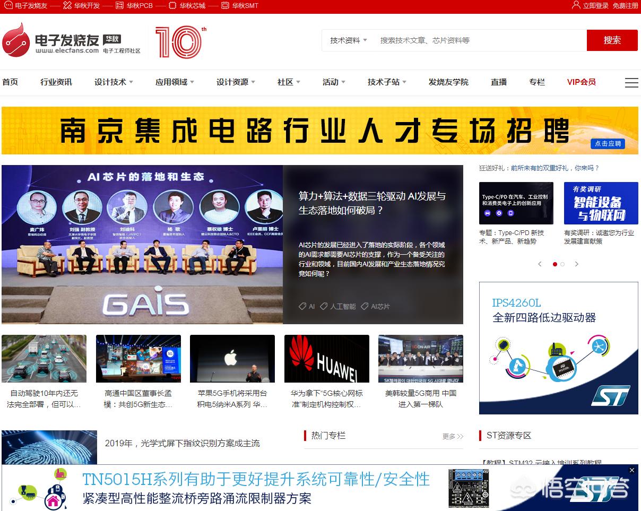Expand the 活动 menu
641x511 pixels.
point(334,82)
